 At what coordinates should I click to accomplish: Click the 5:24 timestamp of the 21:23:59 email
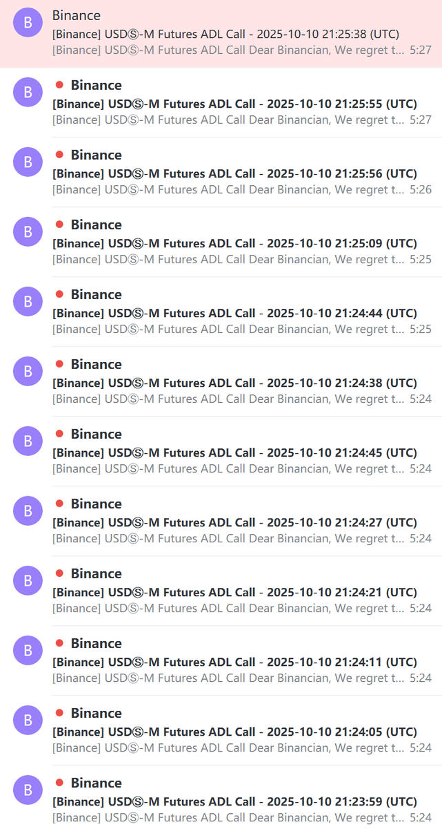421,818
